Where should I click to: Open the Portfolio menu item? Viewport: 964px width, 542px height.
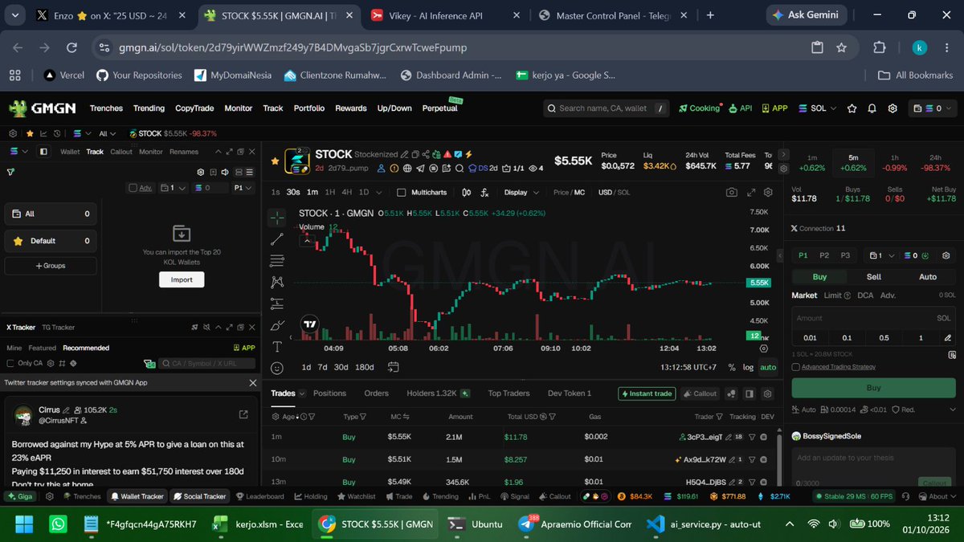[x=309, y=108]
